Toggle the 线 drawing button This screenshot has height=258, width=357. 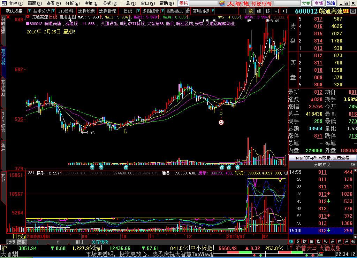[259, 11]
